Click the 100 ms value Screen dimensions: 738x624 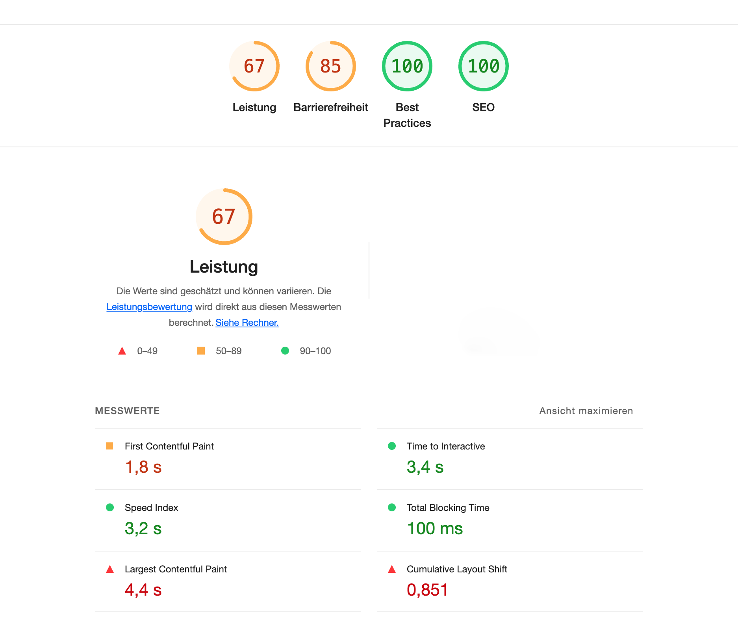tap(435, 529)
